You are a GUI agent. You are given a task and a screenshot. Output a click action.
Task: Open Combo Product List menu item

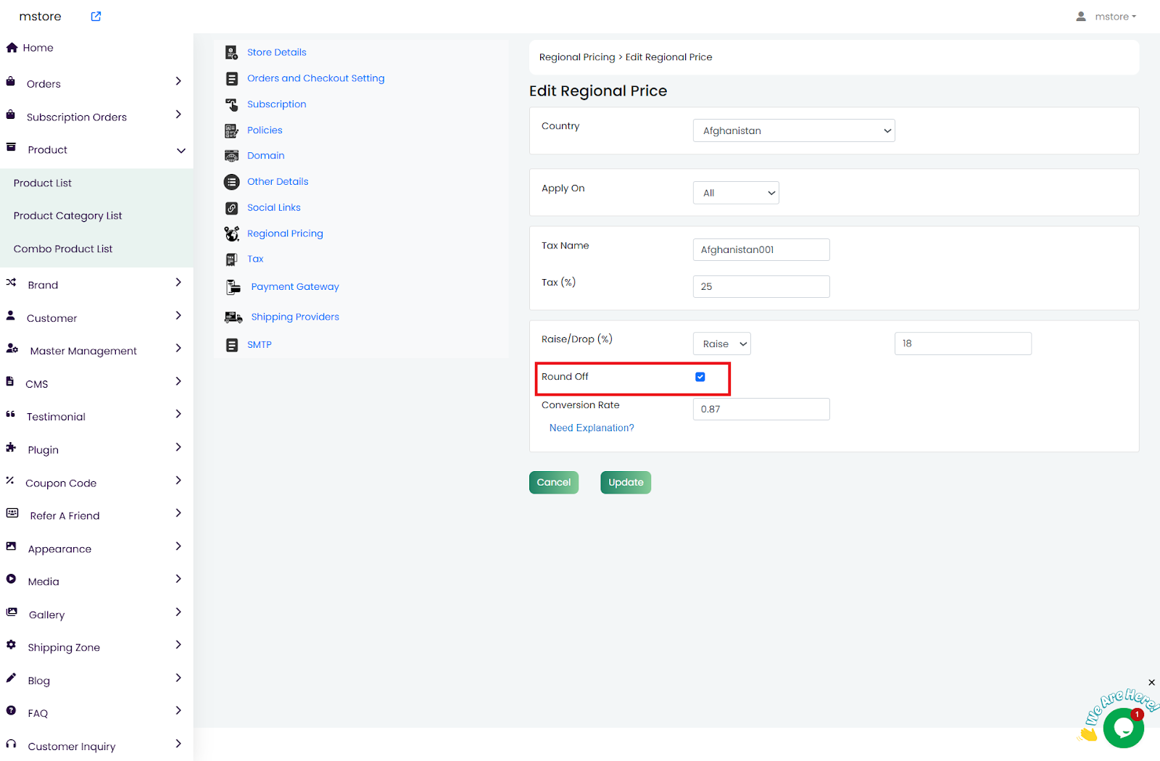pos(63,249)
